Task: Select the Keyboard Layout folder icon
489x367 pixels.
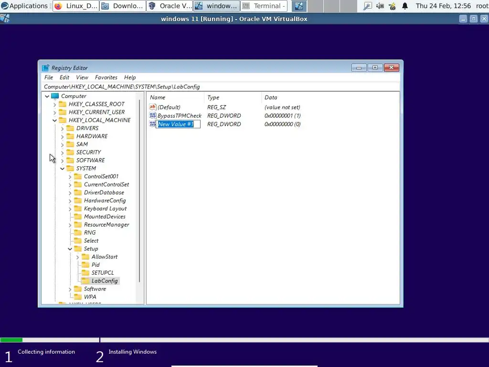Action: (x=78, y=208)
